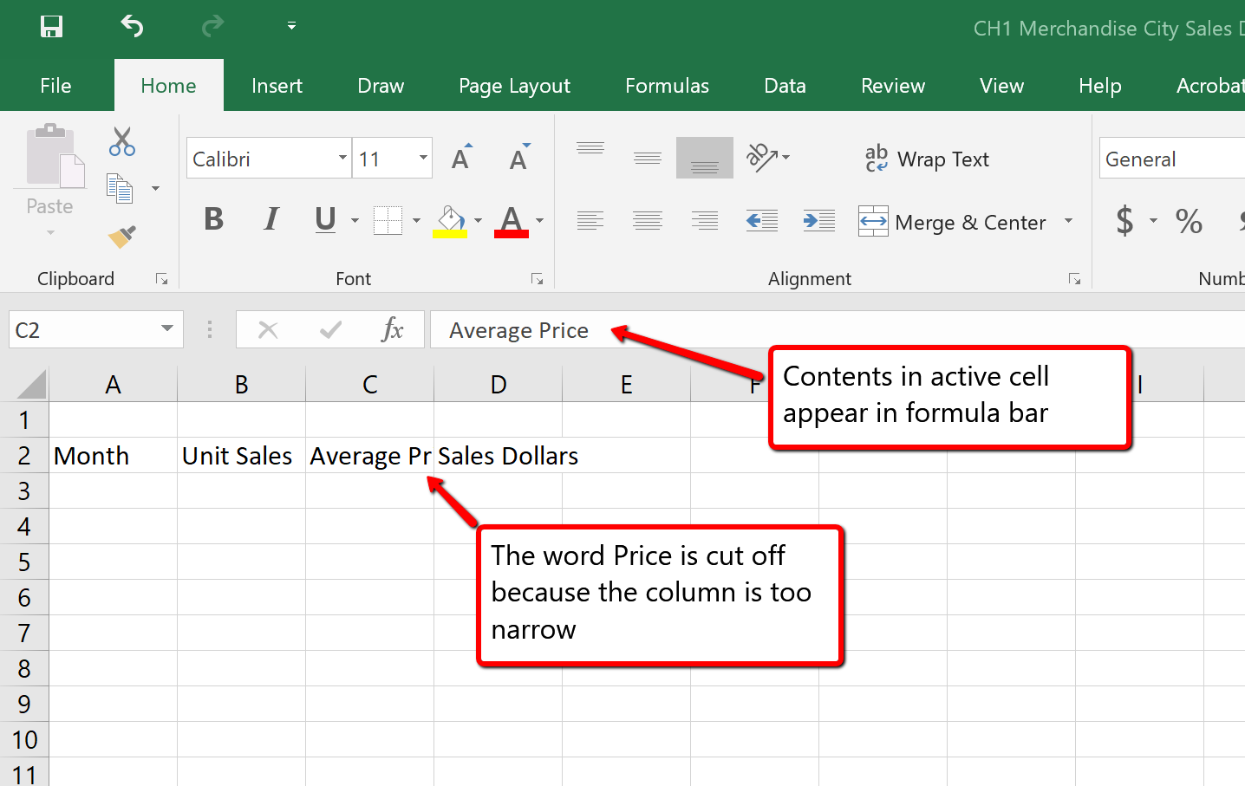Open Customize Quick Access Toolbar dropdown
This screenshot has width=1245, height=786.
[292, 27]
